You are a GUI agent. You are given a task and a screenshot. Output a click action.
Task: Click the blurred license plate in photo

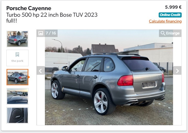[149, 84]
